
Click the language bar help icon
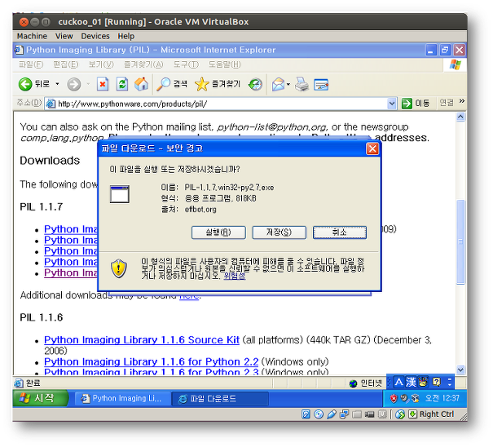[437, 383]
